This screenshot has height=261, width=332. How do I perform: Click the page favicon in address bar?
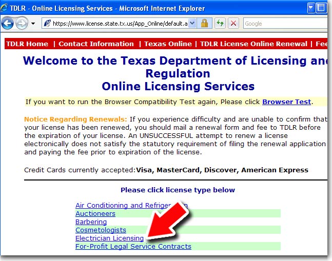[47, 23]
